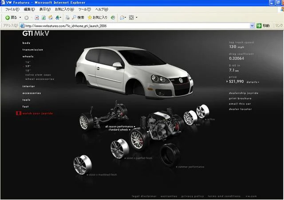Click the arrow marker left of the price
284x200 pixels.
[227, 82]
